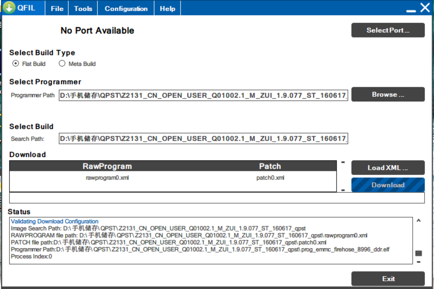Click the status log's up arrow

[419, 221]
